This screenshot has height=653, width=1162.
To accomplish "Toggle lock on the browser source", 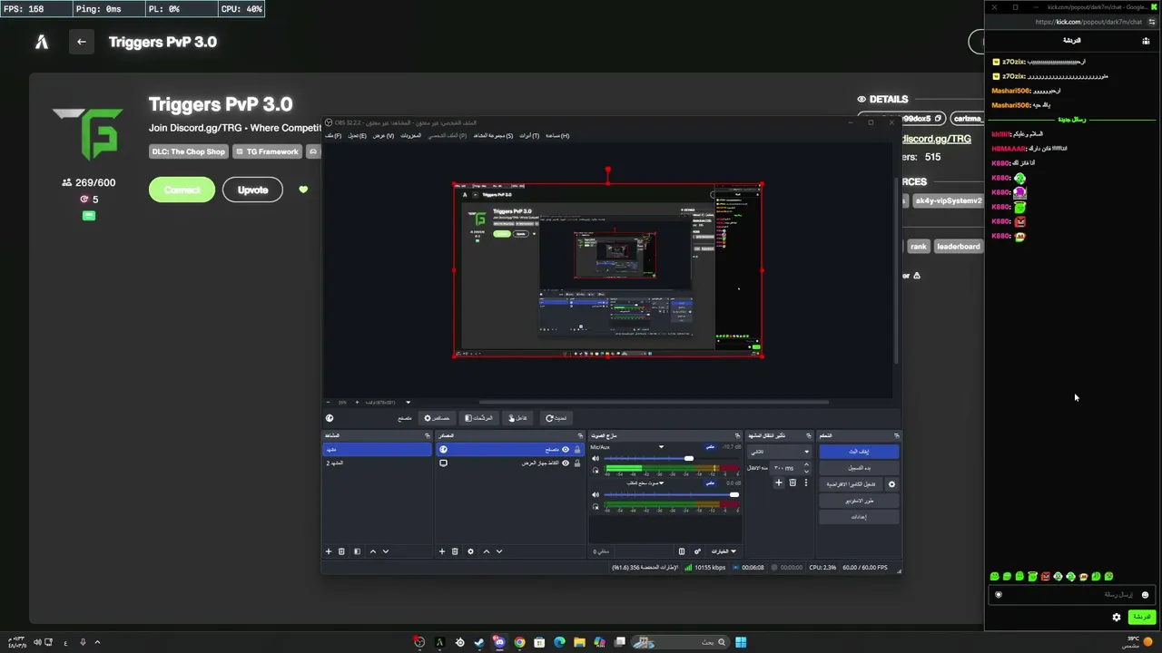I will 576,450.
